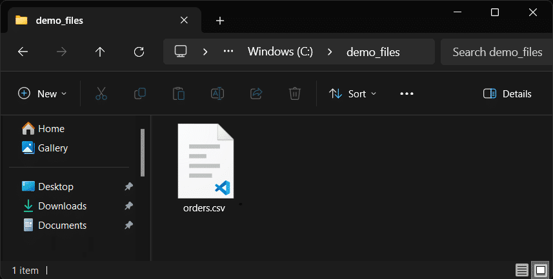This screenshot has height=279, width=553.
Task: Click the Share icon in toolbar
Action: (256, 93)
